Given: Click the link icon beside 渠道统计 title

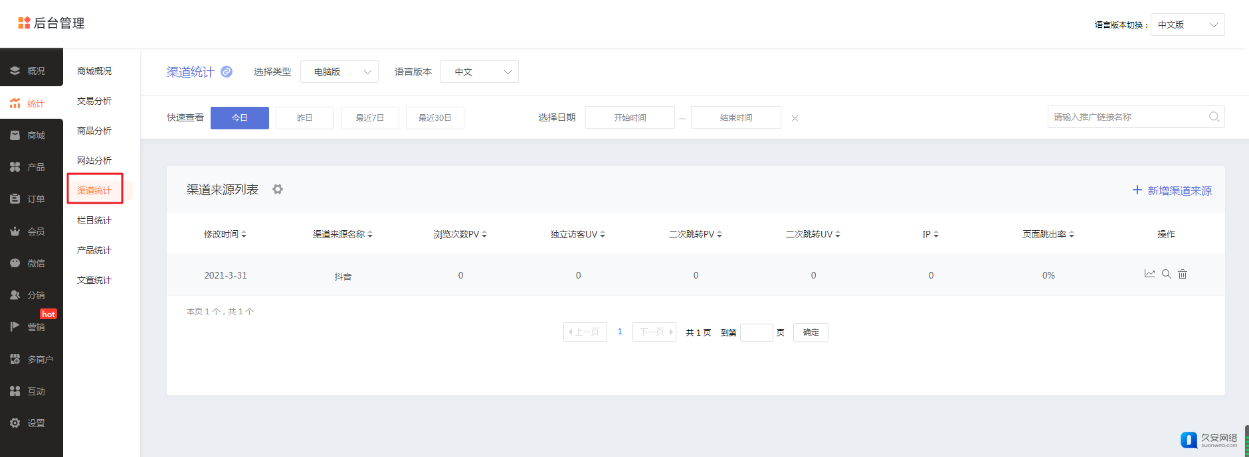Looking at the screenshot, I should click(x=227, y=72).
